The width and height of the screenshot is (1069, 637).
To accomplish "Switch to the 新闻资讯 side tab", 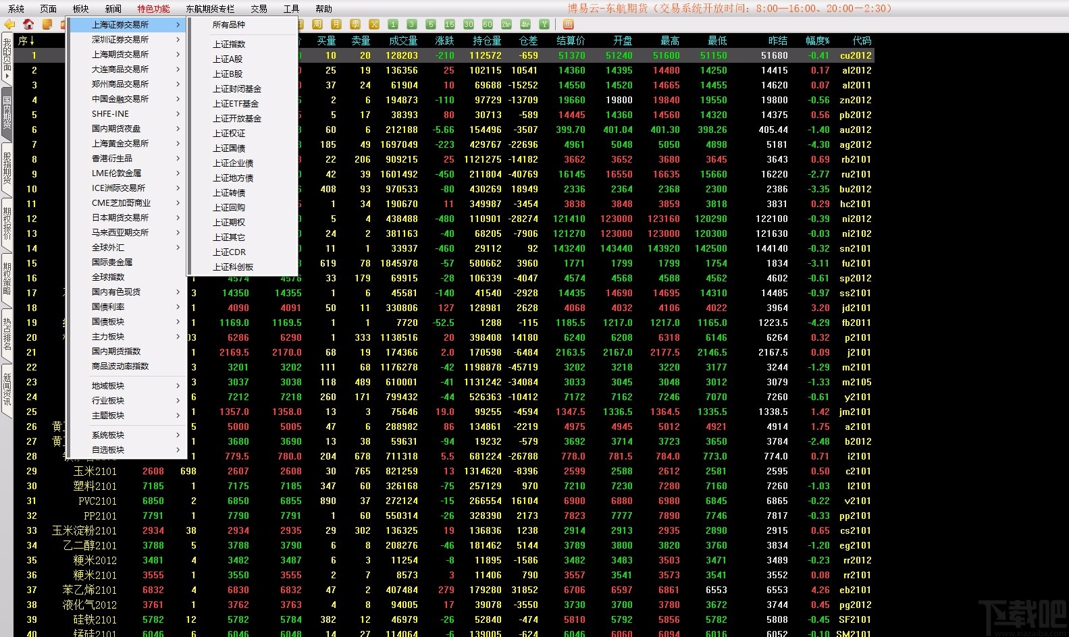I will point(7,389).
